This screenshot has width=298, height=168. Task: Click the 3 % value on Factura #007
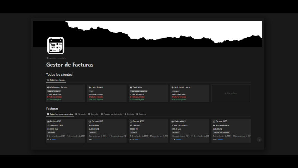[x=90, y=140]
